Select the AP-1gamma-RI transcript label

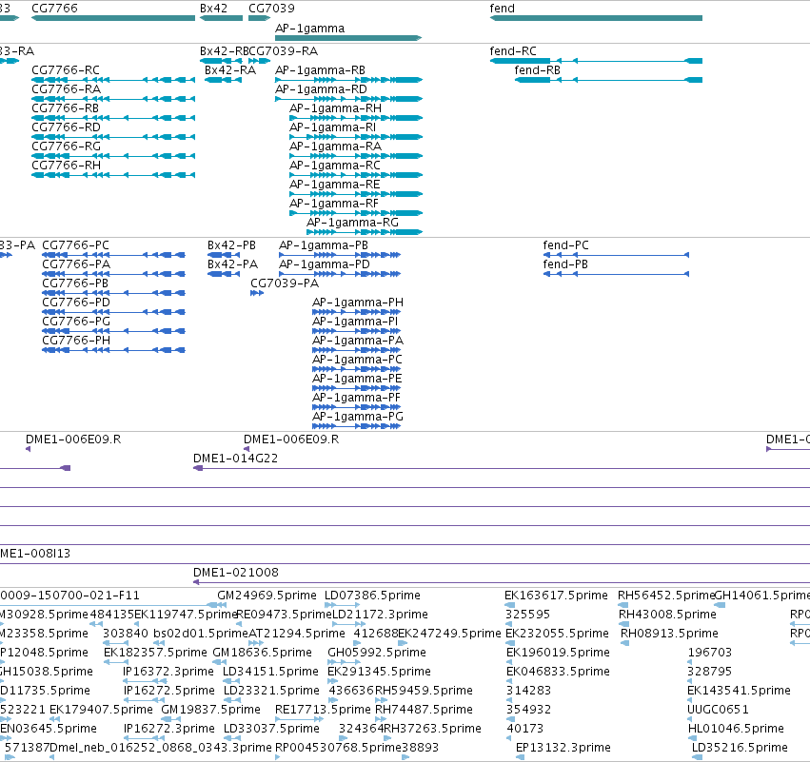click(333, 127)
